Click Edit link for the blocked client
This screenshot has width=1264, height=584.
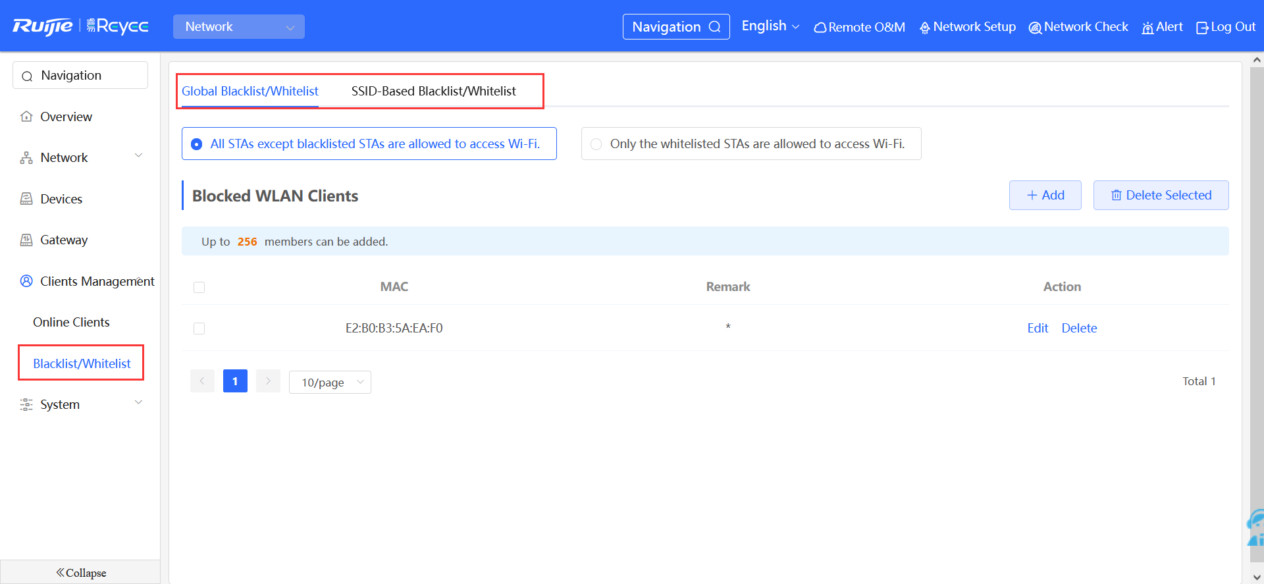(1038, 328)
